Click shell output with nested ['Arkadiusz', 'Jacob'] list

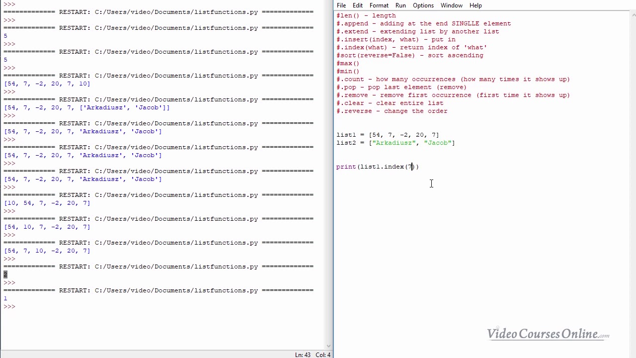[87, 107]
